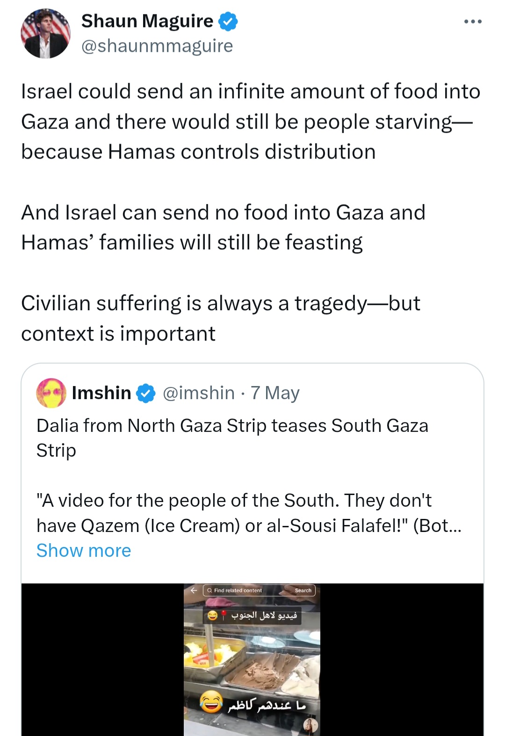Tap Shaun Maguire's profile avatar
The image size is (505, 736).
[x=45, y=34]
